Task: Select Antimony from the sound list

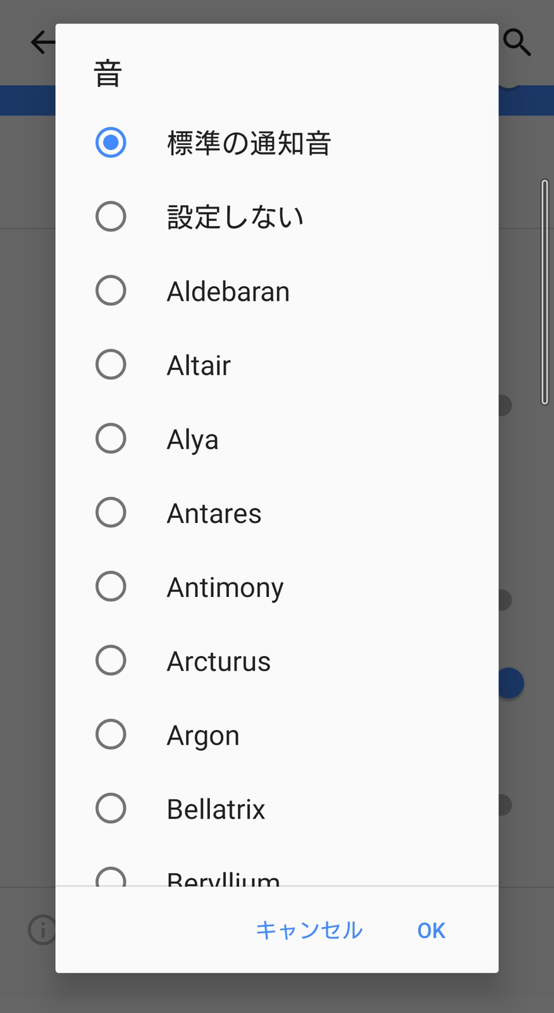Action: coord(277,586)
